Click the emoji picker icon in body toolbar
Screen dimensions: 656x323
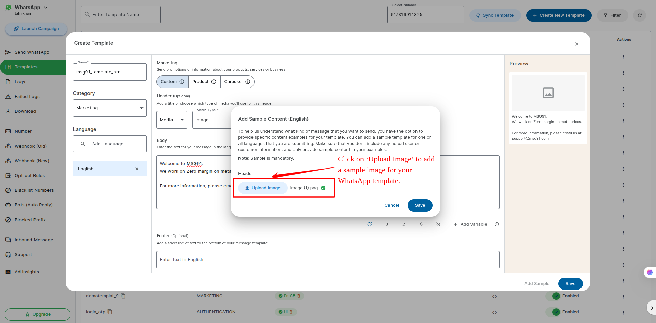(x=369, y=224)
